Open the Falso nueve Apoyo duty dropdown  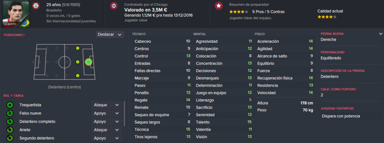pyautogui.click(x=106, y=113)
